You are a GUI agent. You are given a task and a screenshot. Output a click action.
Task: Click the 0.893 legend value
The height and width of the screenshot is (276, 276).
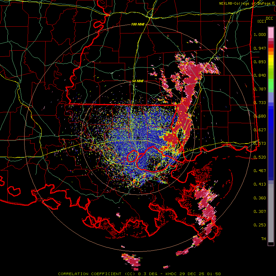click(x=260, y=62)
